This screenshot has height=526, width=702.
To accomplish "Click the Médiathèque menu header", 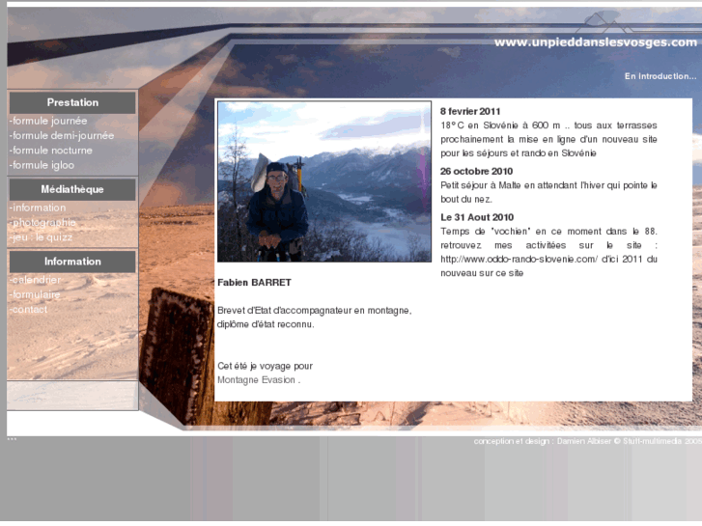I will (x=72, y=189).
